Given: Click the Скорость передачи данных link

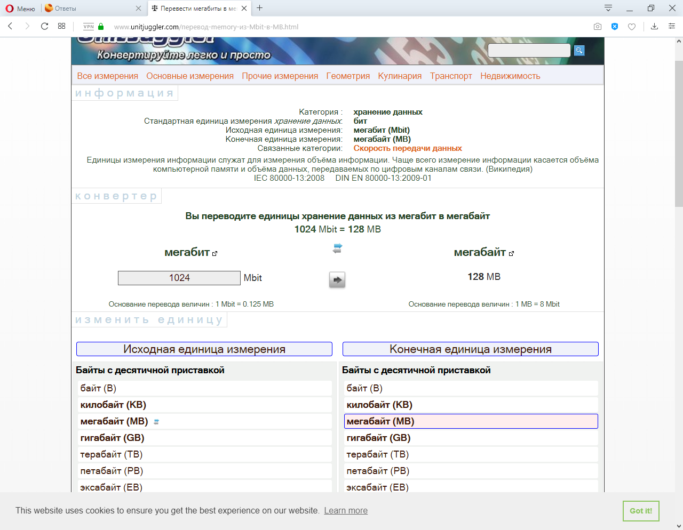Looking at the screenshot, I should coord(408,148).
